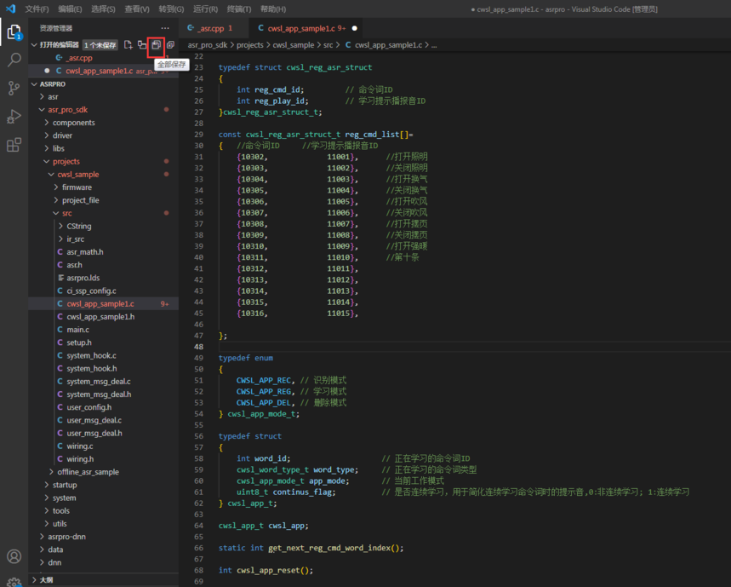This screenshot has width=731, height=587.
Task: Open the 选择(S) menu
Action: pos(103,9)
